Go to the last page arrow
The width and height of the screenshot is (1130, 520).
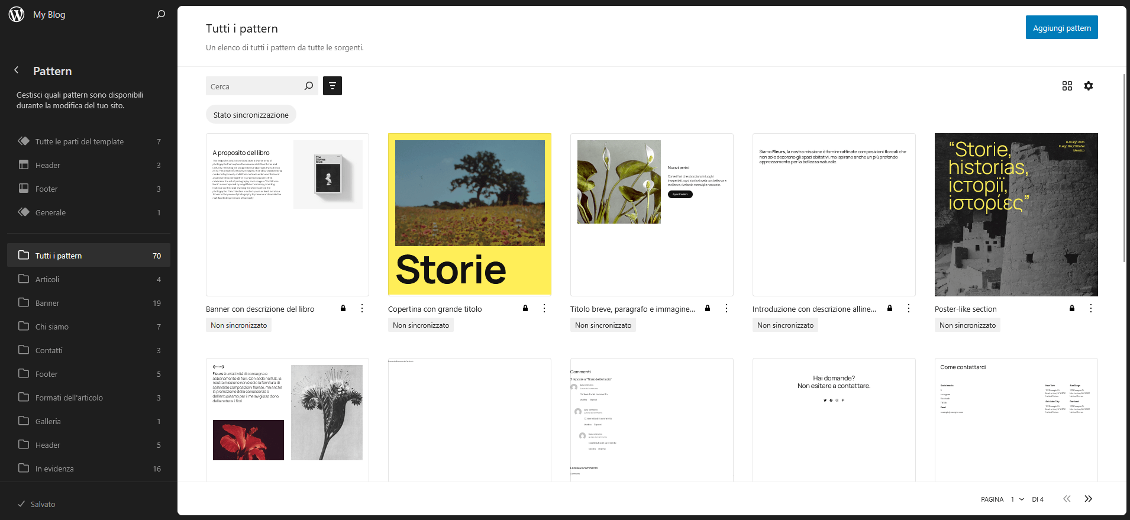tap(1089, 499)
